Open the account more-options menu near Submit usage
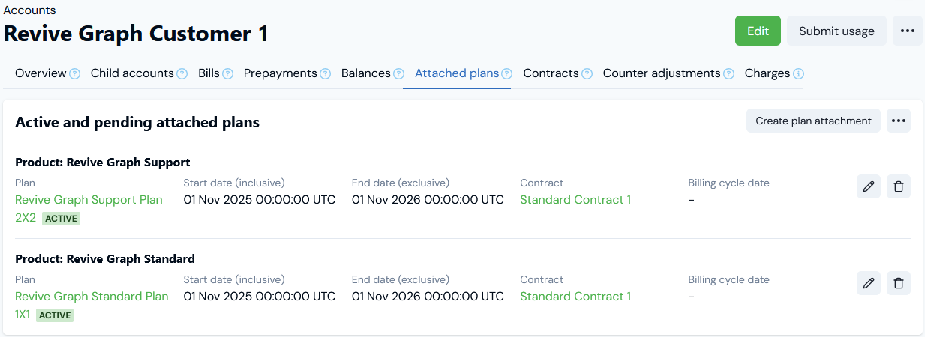Screen dimensions: 925x337 (x=908, y=31)
